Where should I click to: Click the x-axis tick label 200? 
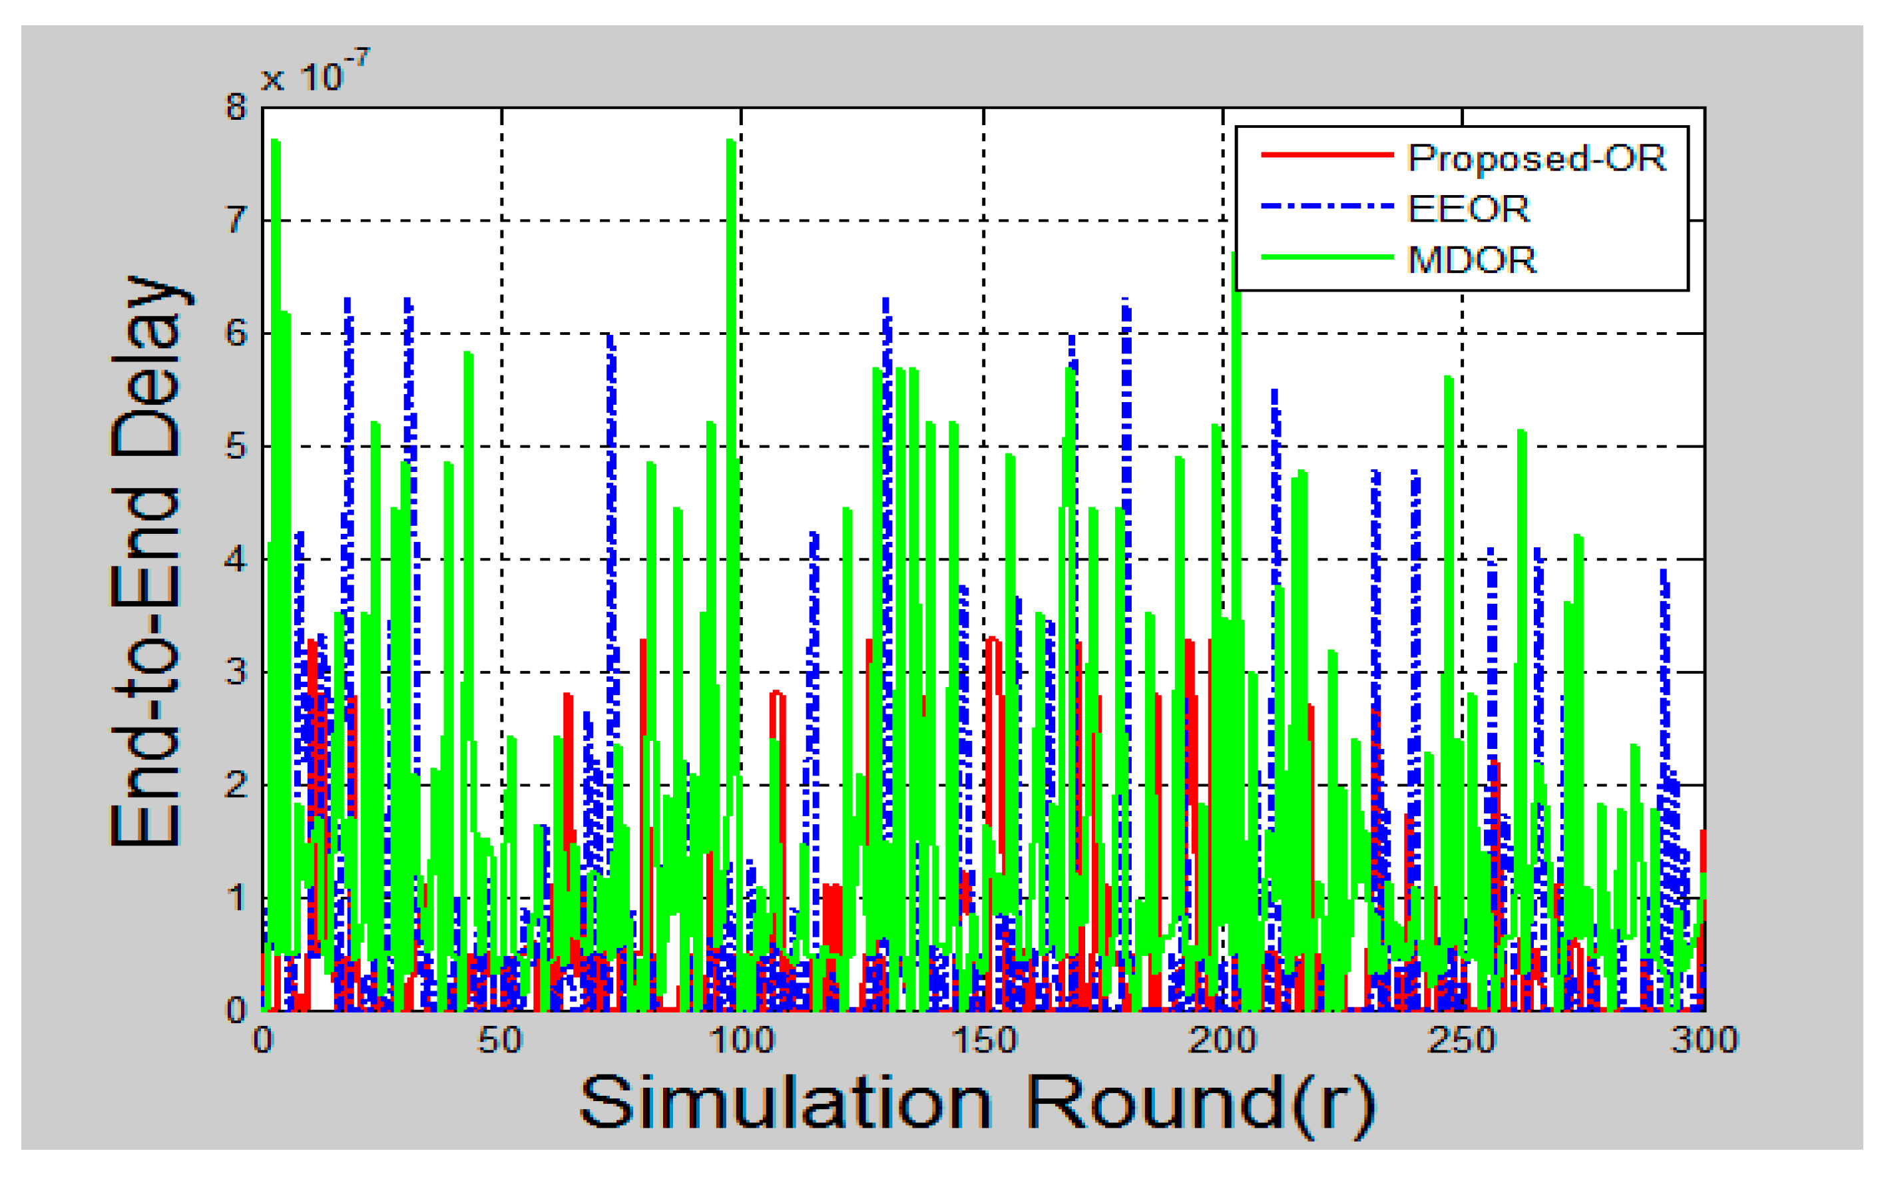tap(1222, 1041)
